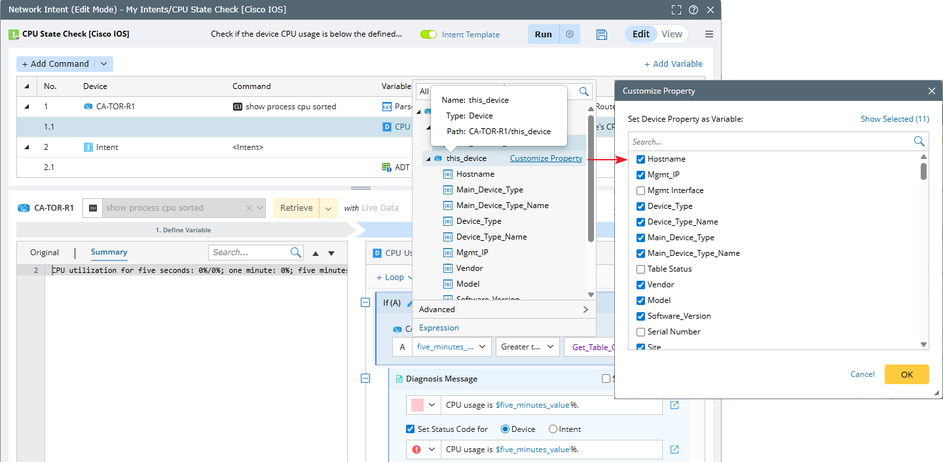Open the Greater than operator dropdown
The image size is (943, 462).
click(527, 347)
